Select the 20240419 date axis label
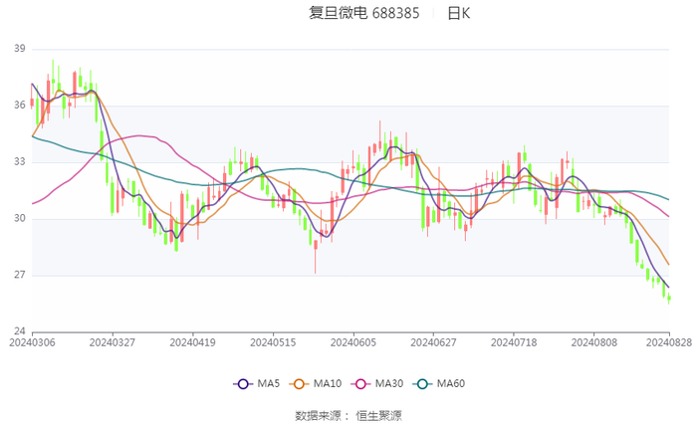Image resolution: width=697 pixels, height=424 pixels. click(193, 342)
